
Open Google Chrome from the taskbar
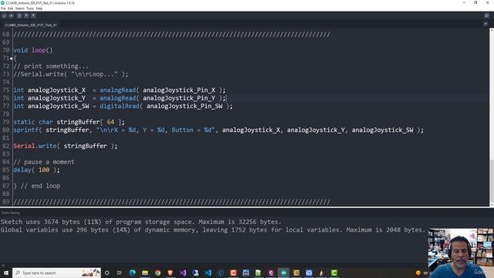(x=157, y=273)
